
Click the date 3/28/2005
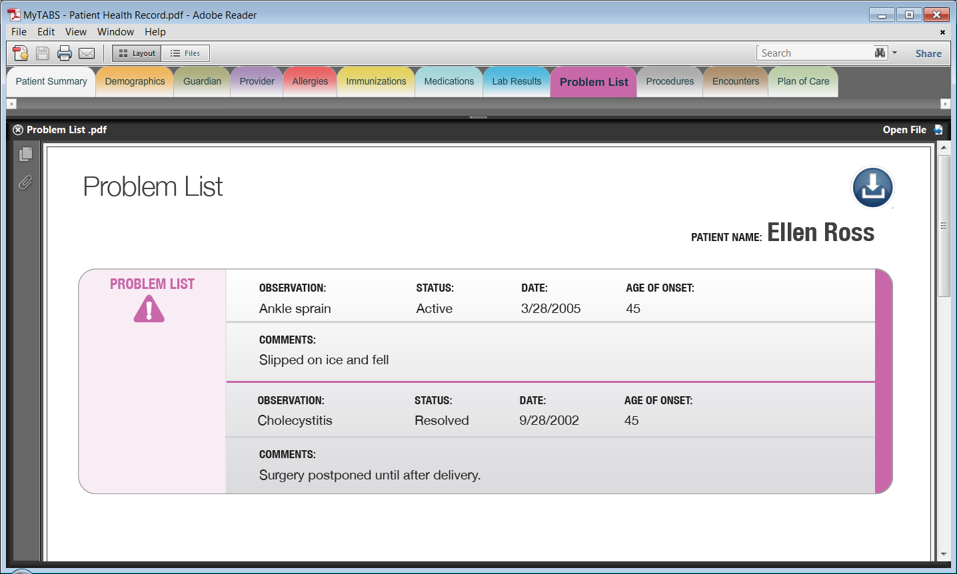(x=550, y=308)
